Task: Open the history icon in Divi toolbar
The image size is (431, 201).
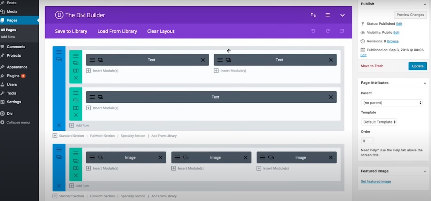Action: pyautogui.click(x=342, y=31)
